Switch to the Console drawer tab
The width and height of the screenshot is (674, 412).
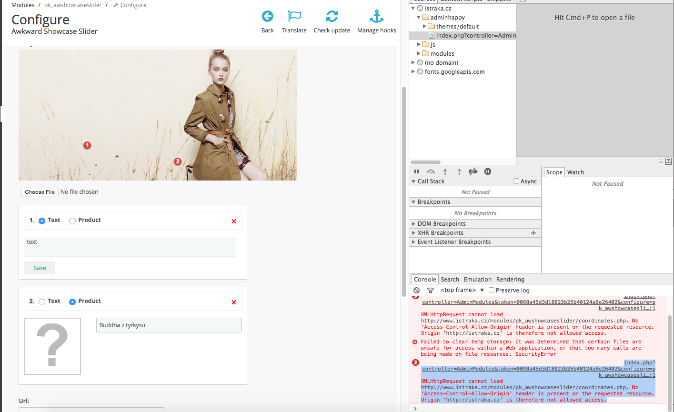tap(425, 280)
